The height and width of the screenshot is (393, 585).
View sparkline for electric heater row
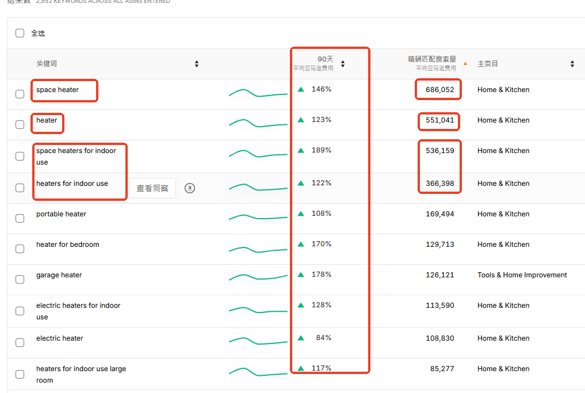pyautogui.click(x=258, y=341)
